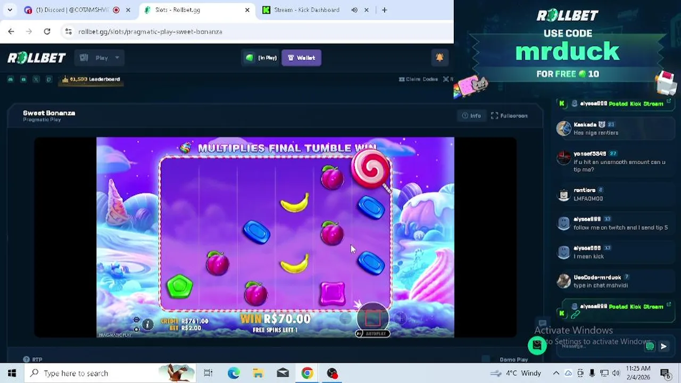This screenshot has height=383, width=681.
Task: Expand the Play dropdown menu
Action: point(100,57)
